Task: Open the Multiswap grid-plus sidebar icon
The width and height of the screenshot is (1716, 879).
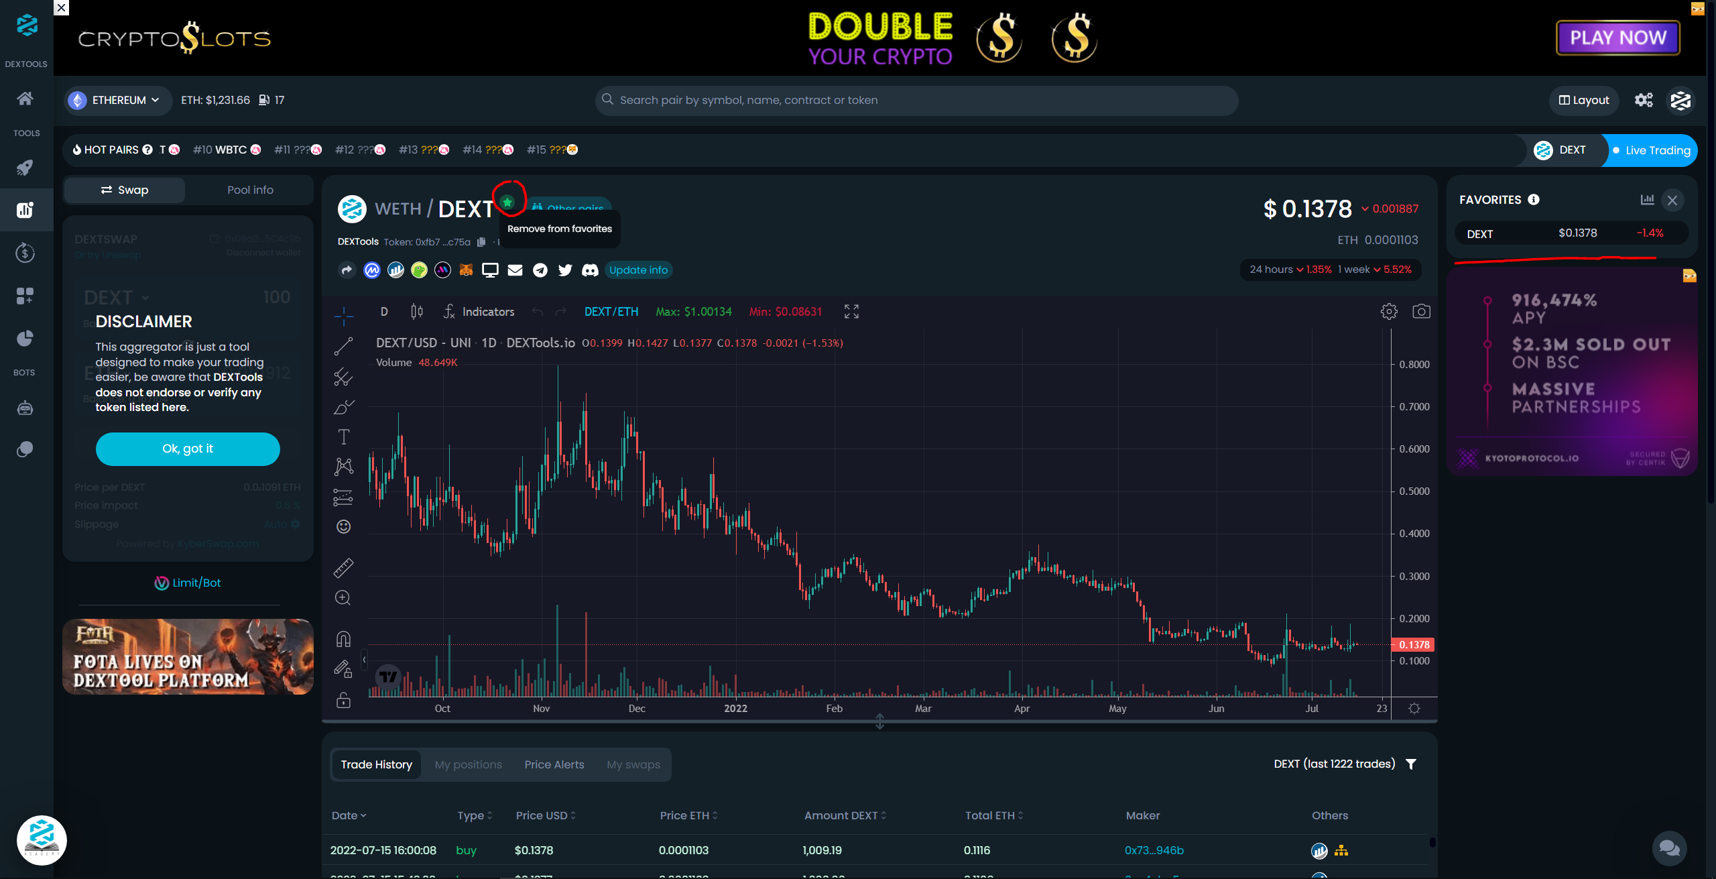Action: click(25, 296)
